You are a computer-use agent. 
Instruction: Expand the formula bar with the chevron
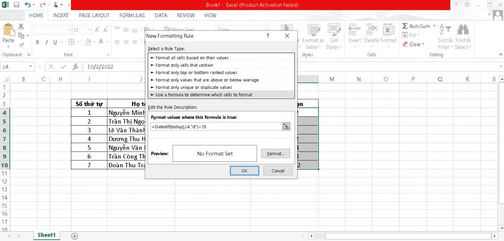click(500, 67)
